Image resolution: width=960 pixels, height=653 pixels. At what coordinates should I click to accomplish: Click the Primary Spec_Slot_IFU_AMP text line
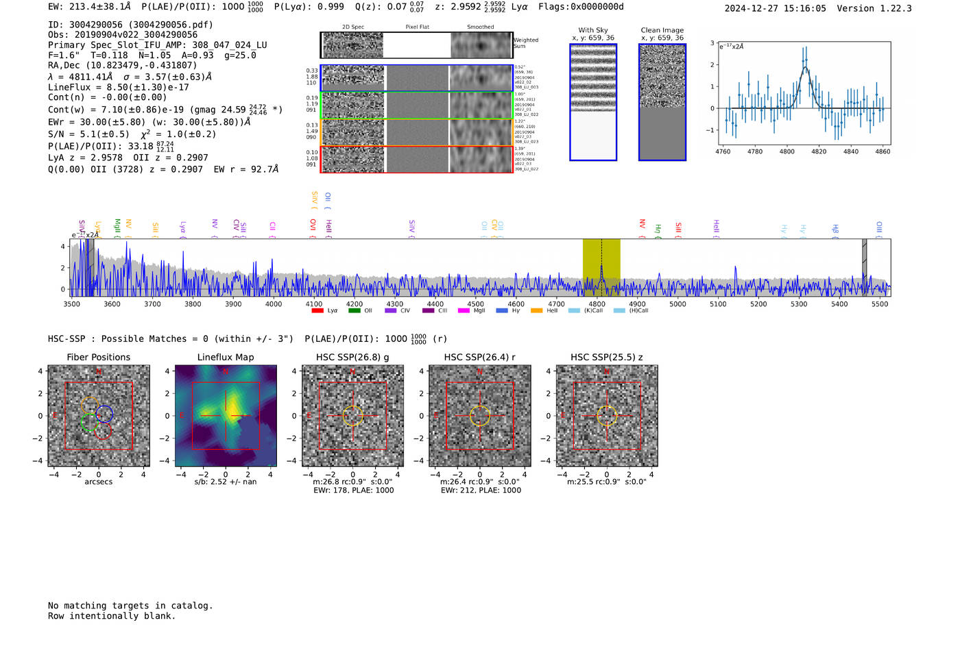[x=158, y=45]
